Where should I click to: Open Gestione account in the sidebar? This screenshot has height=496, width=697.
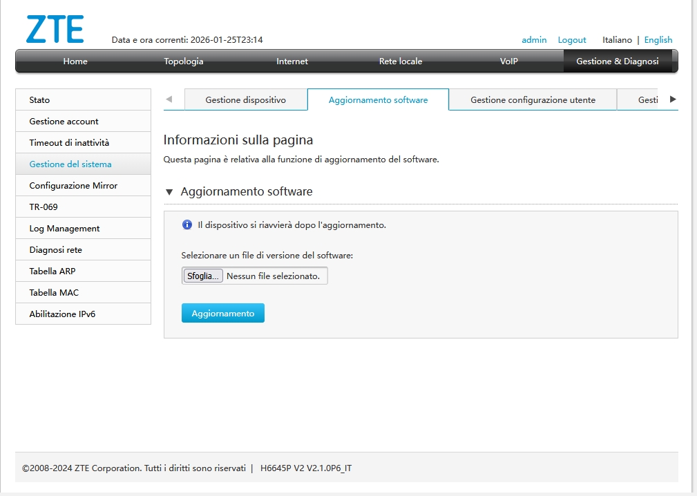(83, 122)
